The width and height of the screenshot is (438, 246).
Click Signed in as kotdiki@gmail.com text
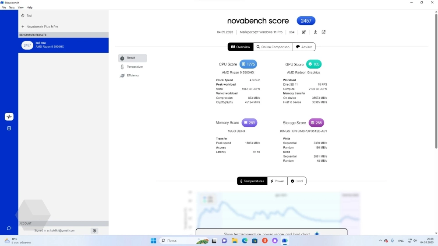point(54,231)
